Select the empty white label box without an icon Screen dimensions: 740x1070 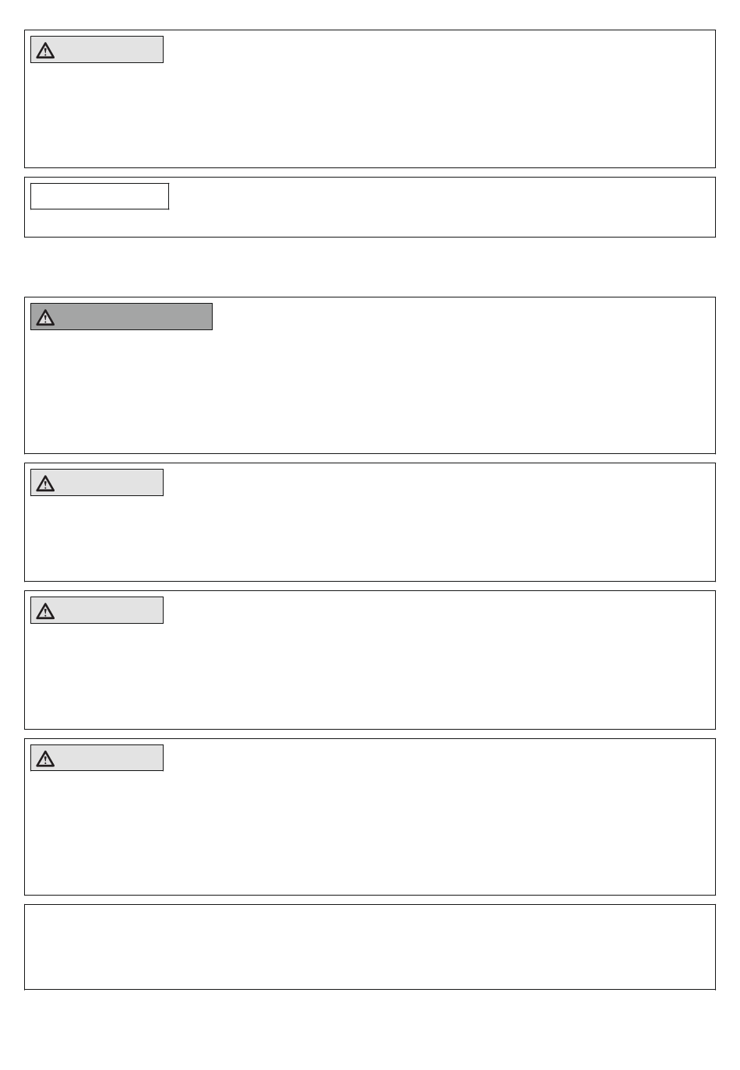100,196
